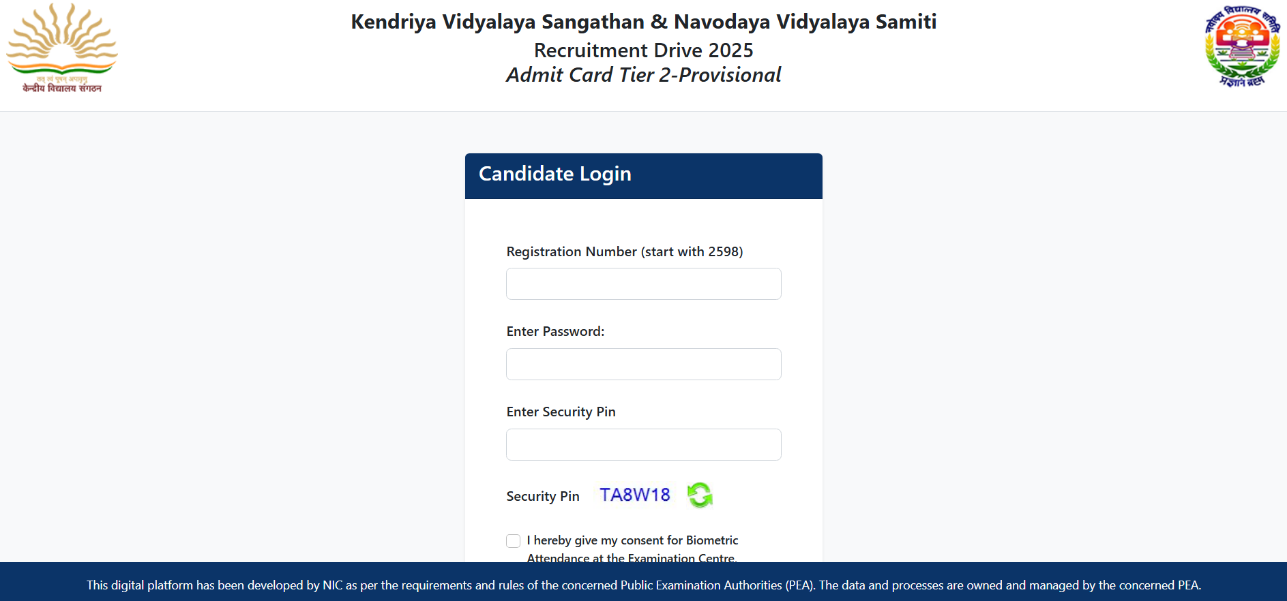Click the "Admit Card Tier 2-Provisional" title
The width and height of the screenshot is (1287, 601).
tap(643, 75)
